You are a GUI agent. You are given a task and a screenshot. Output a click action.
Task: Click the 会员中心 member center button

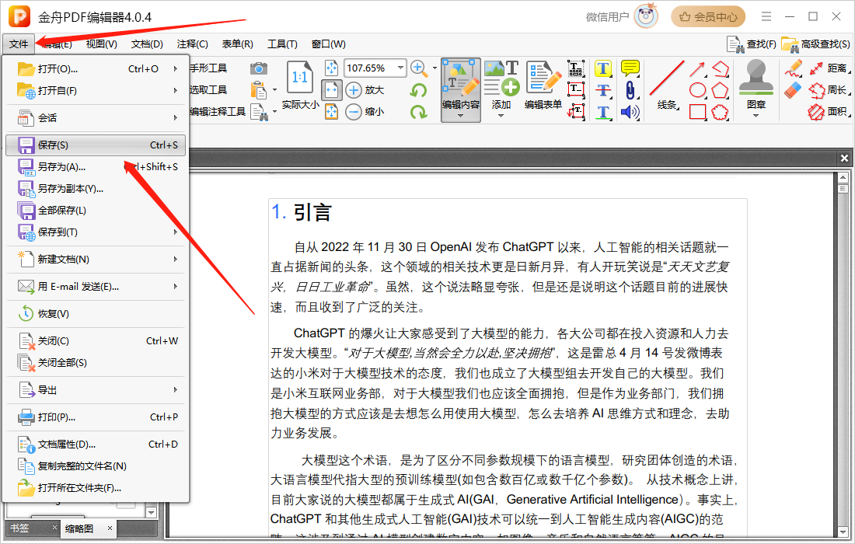pyautogui.click(x=708, y=17)
